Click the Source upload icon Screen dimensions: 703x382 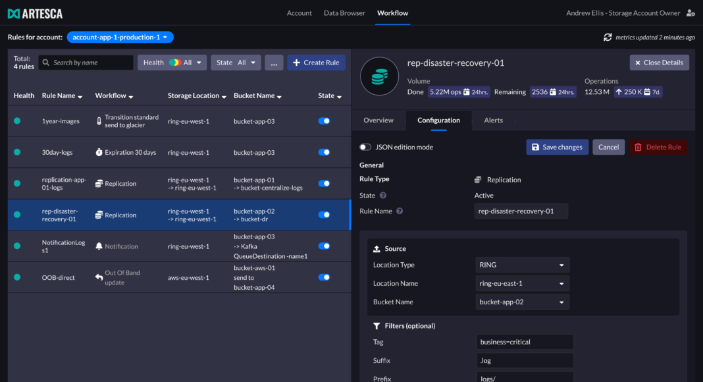[377, 249]
